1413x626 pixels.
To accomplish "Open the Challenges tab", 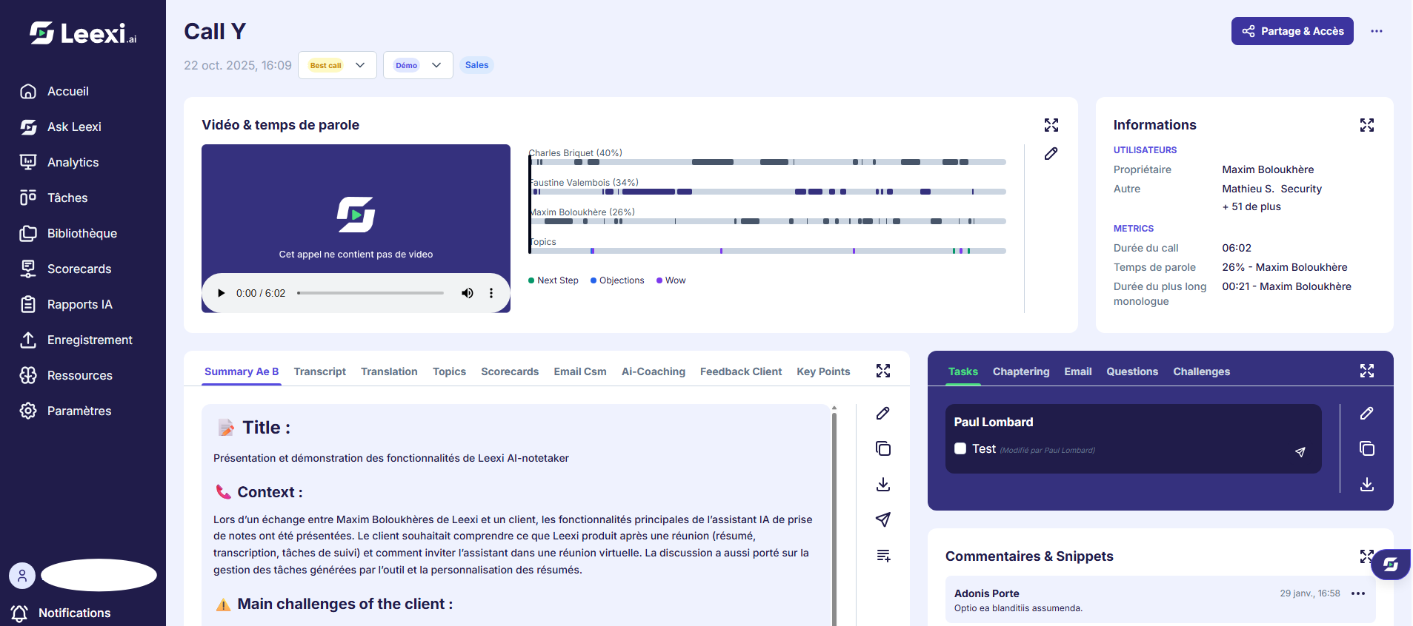I will click(1201, 371).
